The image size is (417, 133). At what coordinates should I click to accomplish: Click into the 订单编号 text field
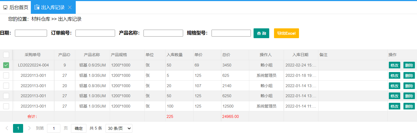click(x=95, y=33)
